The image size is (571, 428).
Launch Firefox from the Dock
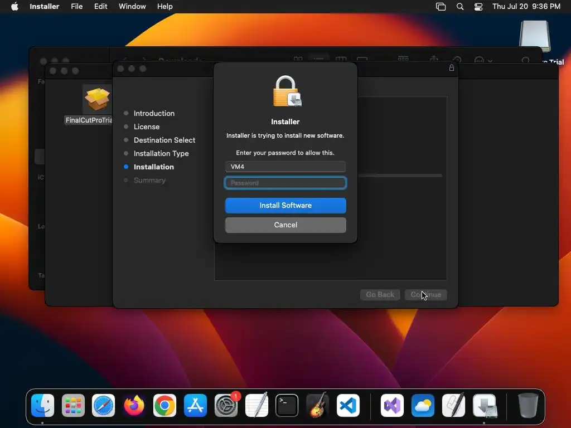point(134,406)
